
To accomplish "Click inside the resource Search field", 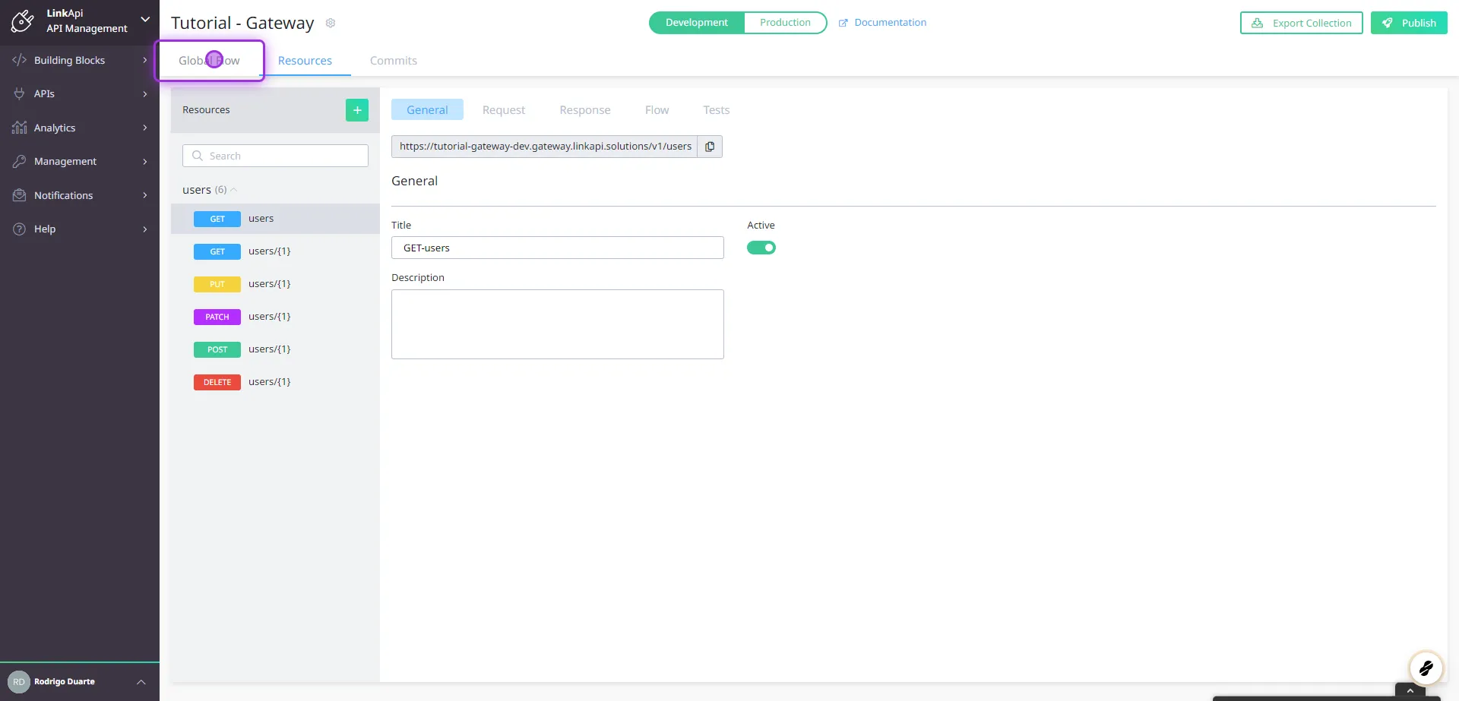I will pos(275,155).
